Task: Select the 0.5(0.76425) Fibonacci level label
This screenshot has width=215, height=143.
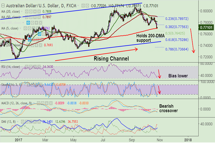Action: click(175, 33)
